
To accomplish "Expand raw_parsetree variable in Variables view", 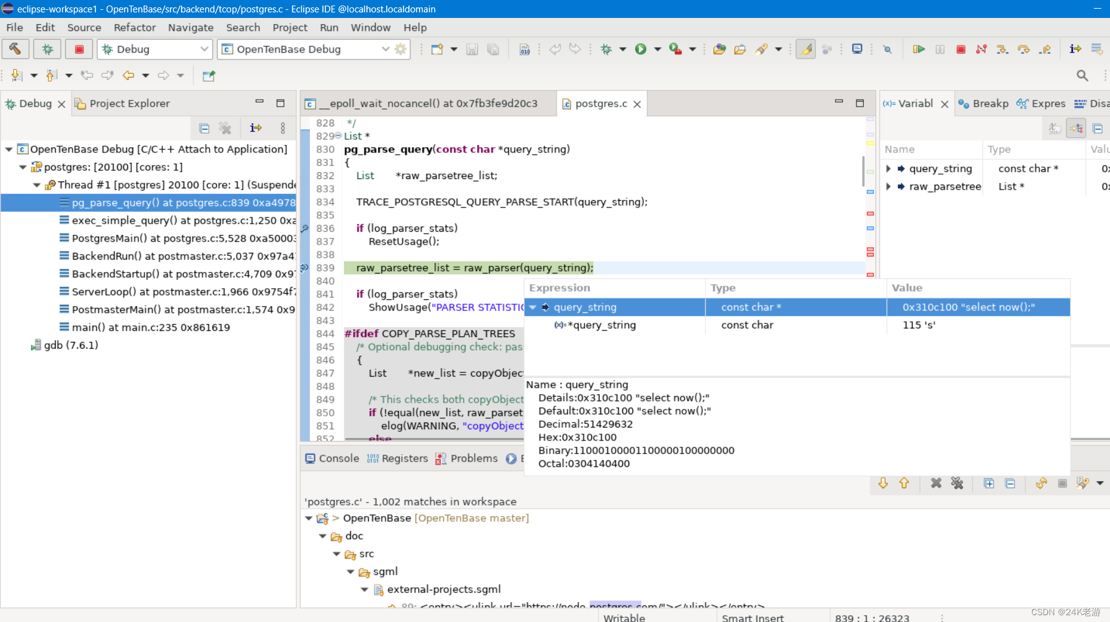I will pos(889,186).
